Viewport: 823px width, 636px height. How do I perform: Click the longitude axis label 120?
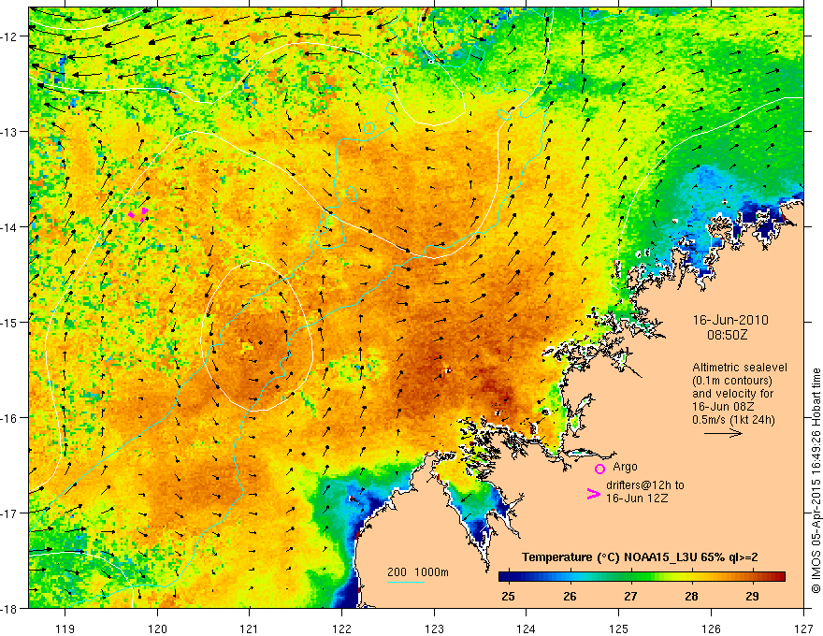click(157, 629)
